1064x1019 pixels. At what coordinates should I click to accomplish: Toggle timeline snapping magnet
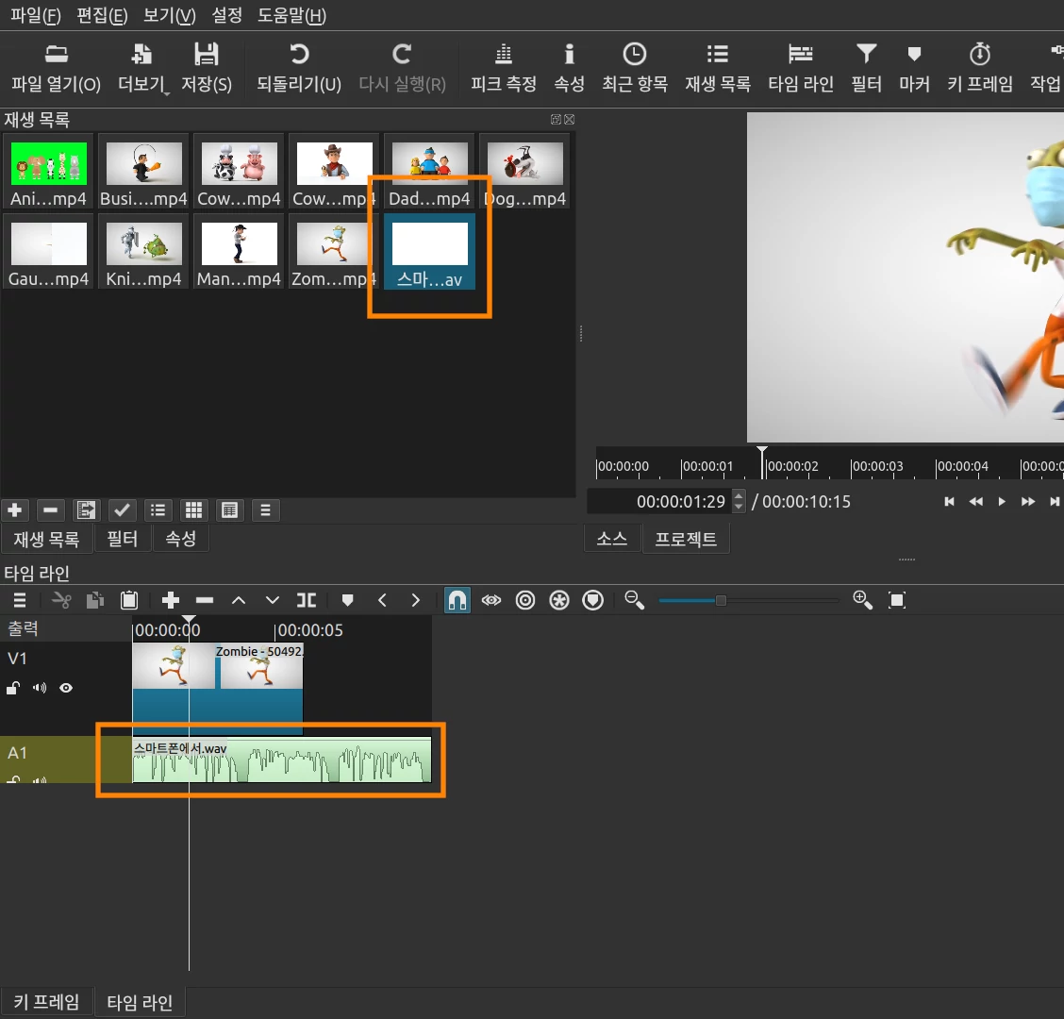point(457,600)
